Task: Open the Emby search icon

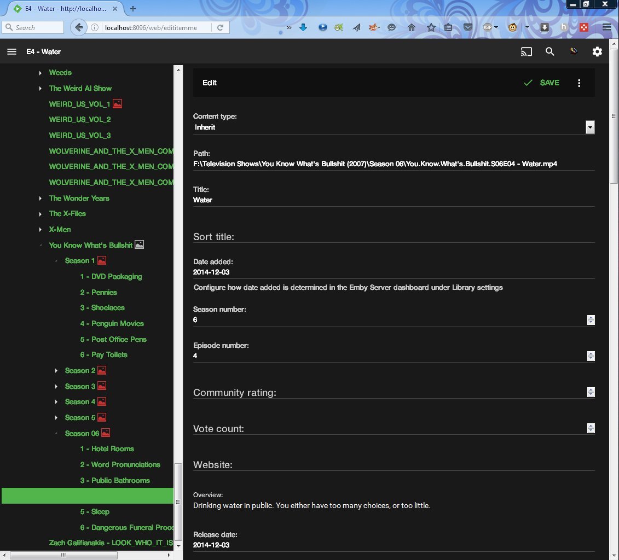Action: click(x=550, y=52)
